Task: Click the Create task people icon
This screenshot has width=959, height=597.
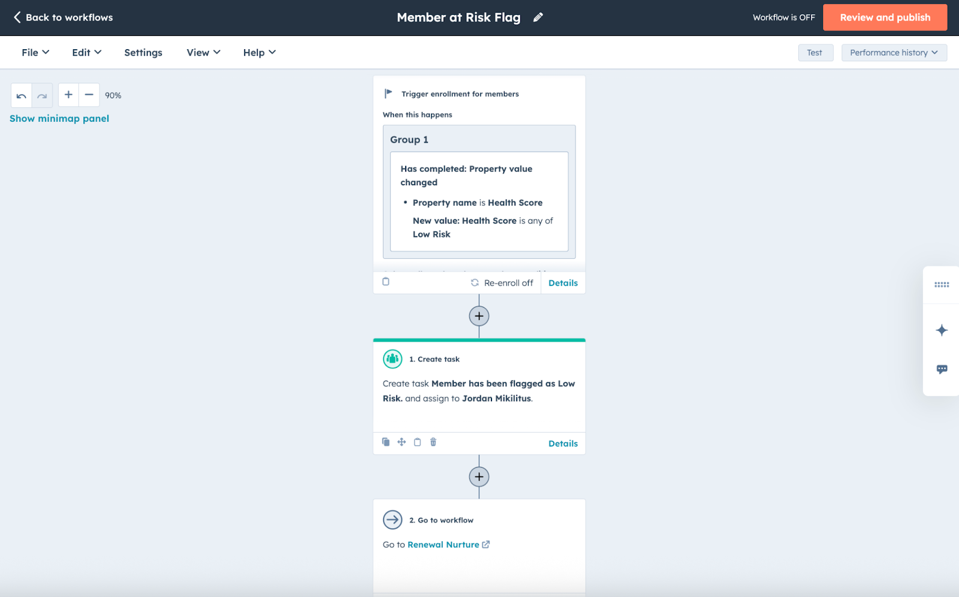Action: pyautogui.click(x=393, y=359)
